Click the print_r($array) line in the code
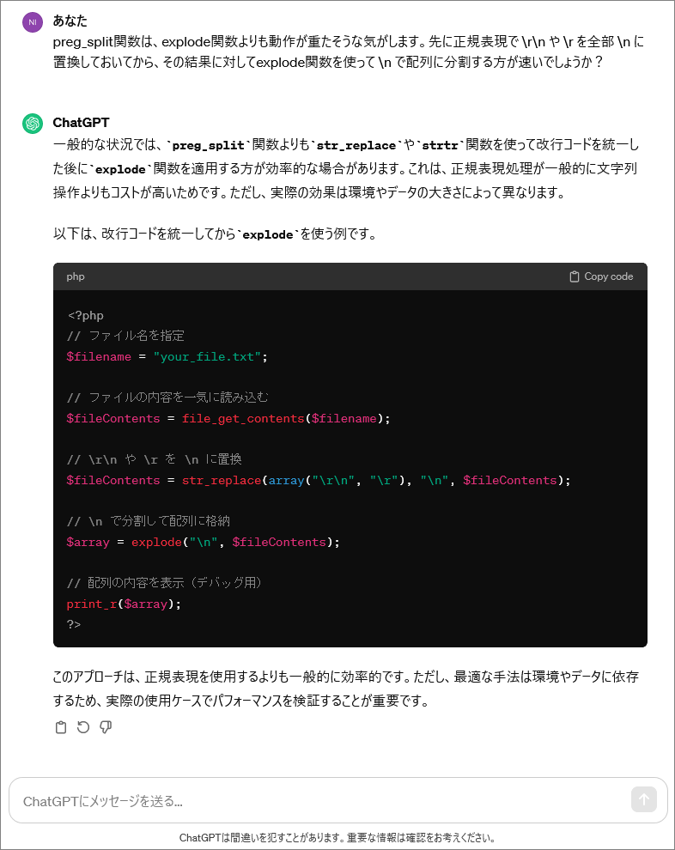Viewport: 675px width, 850px height. 124,604
